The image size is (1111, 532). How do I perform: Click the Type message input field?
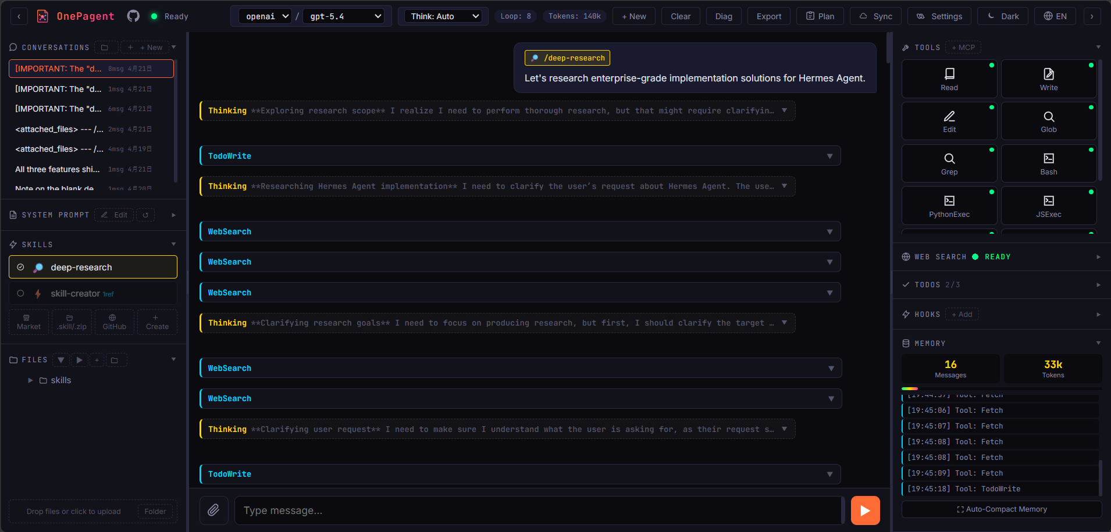[x=539, y=510]
